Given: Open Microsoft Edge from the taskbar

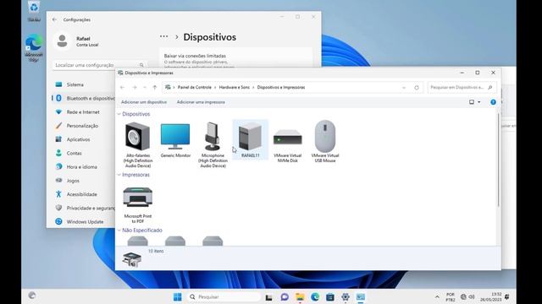Looking at the screenshot, I should point(315,296).
